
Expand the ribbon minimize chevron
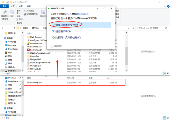pos(165,6)
